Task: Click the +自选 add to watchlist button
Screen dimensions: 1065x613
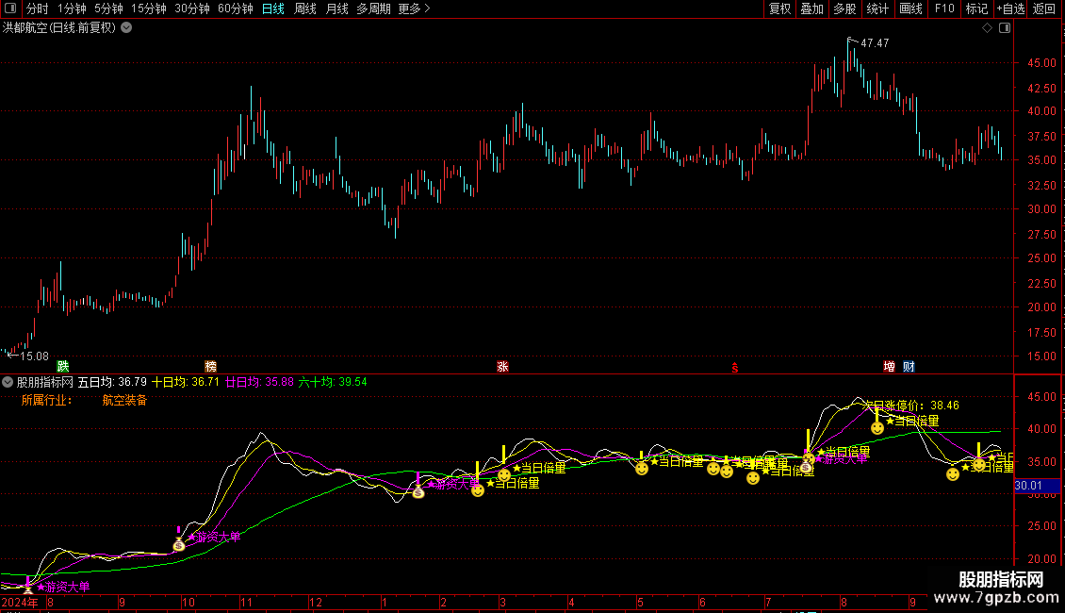Action: click(x=1010, y=8)
